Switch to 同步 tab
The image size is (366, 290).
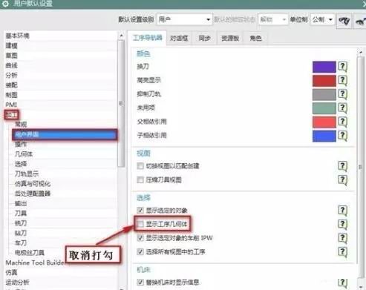click(204, 39)
